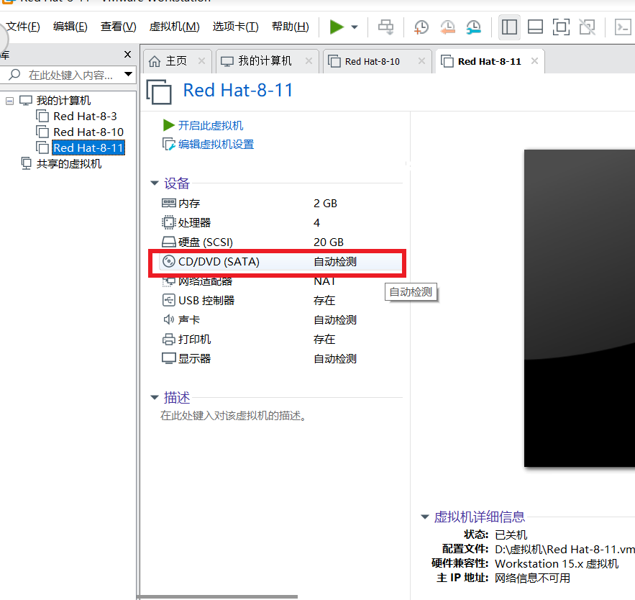Click the CD/DVD (SATA) disc icon
The width and height of the screenshot is (635, 600).
click(168, 261)
